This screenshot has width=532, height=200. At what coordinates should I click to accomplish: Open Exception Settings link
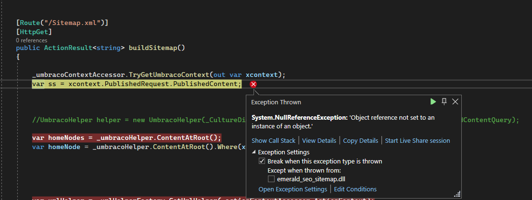pyautogui.click(x=292, y=189)
